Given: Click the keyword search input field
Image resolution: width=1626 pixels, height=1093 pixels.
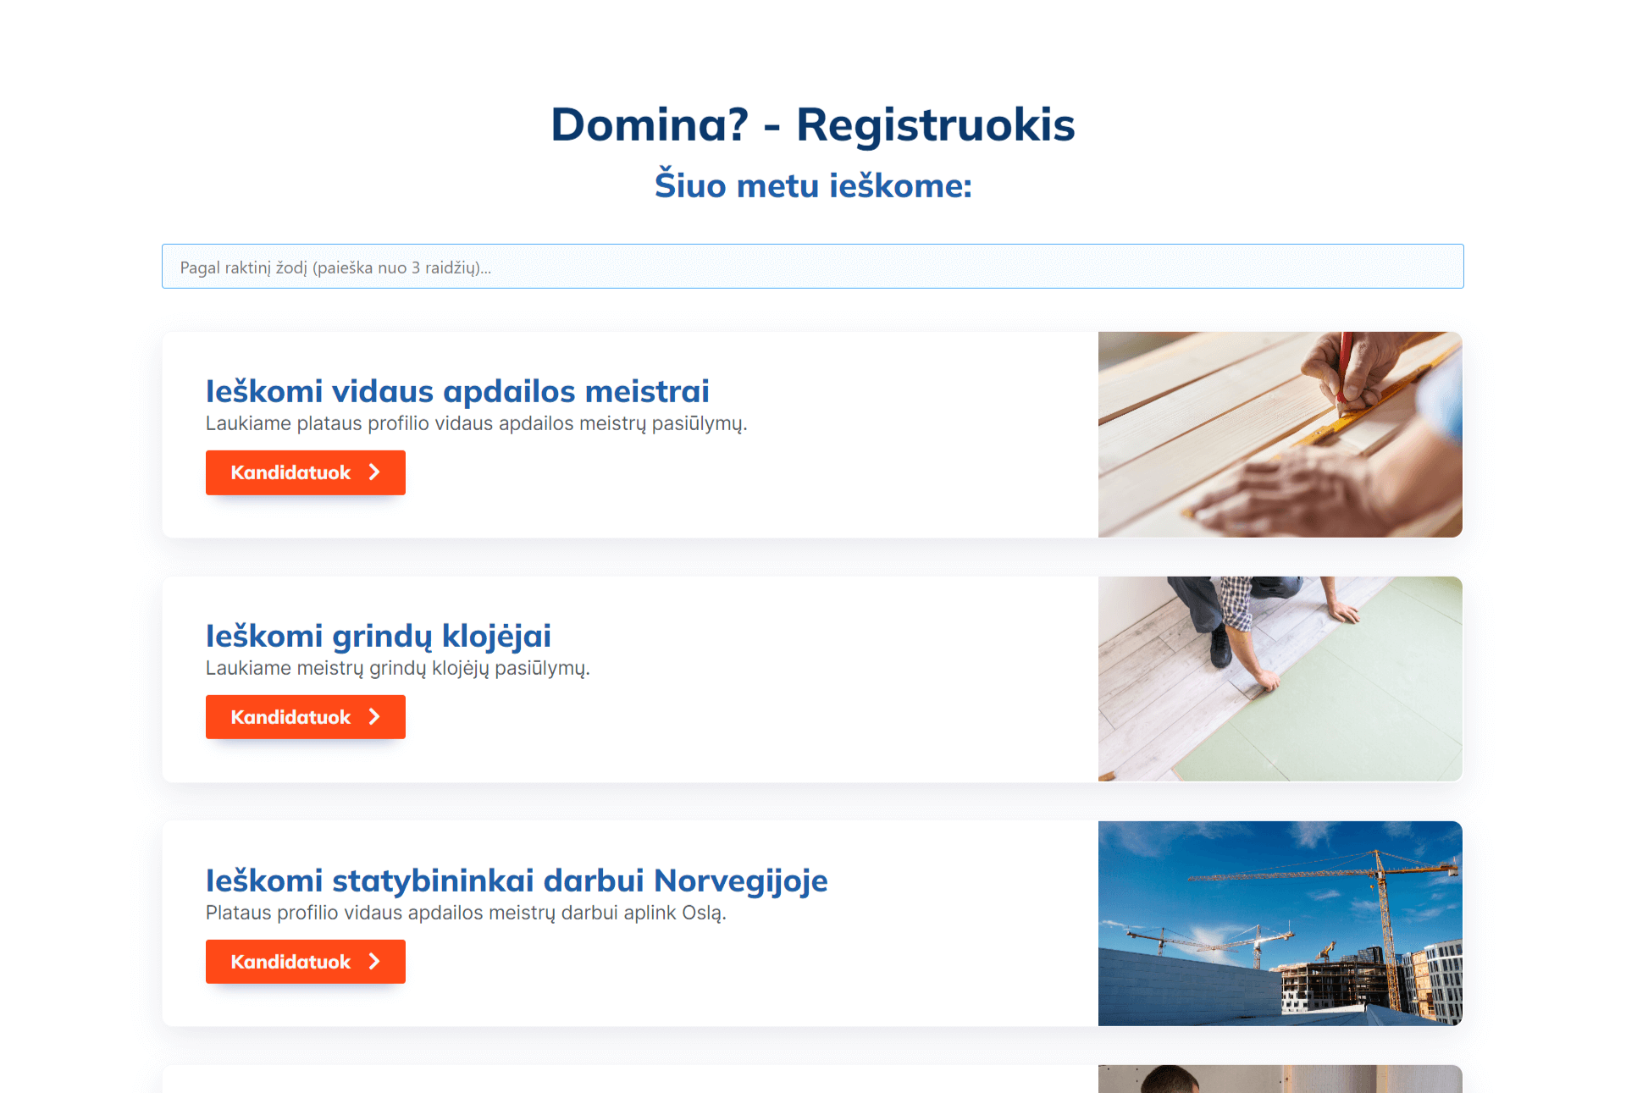Looking at the screenshot, I should coord(813,267).
